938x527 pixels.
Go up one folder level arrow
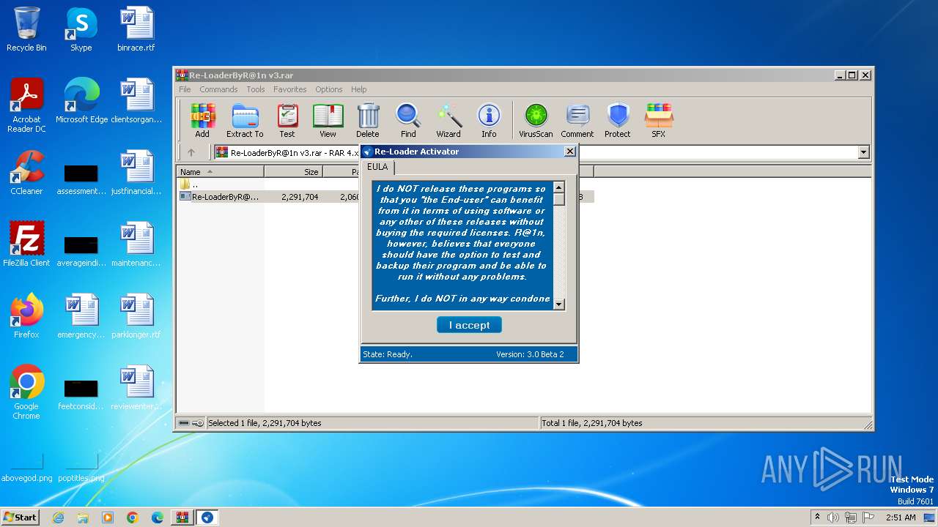[191, 152]
